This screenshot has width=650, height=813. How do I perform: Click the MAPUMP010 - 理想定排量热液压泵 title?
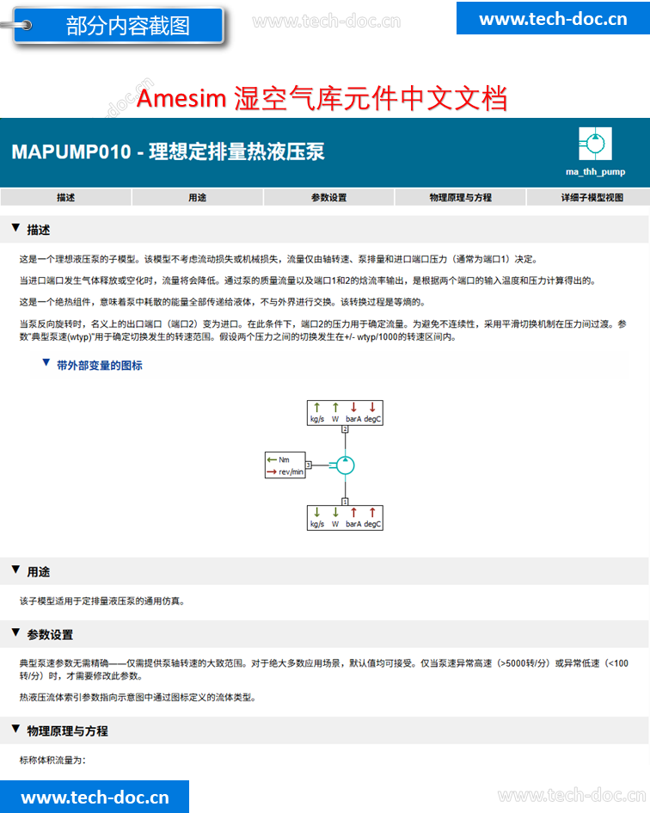(x=168, y=152)
